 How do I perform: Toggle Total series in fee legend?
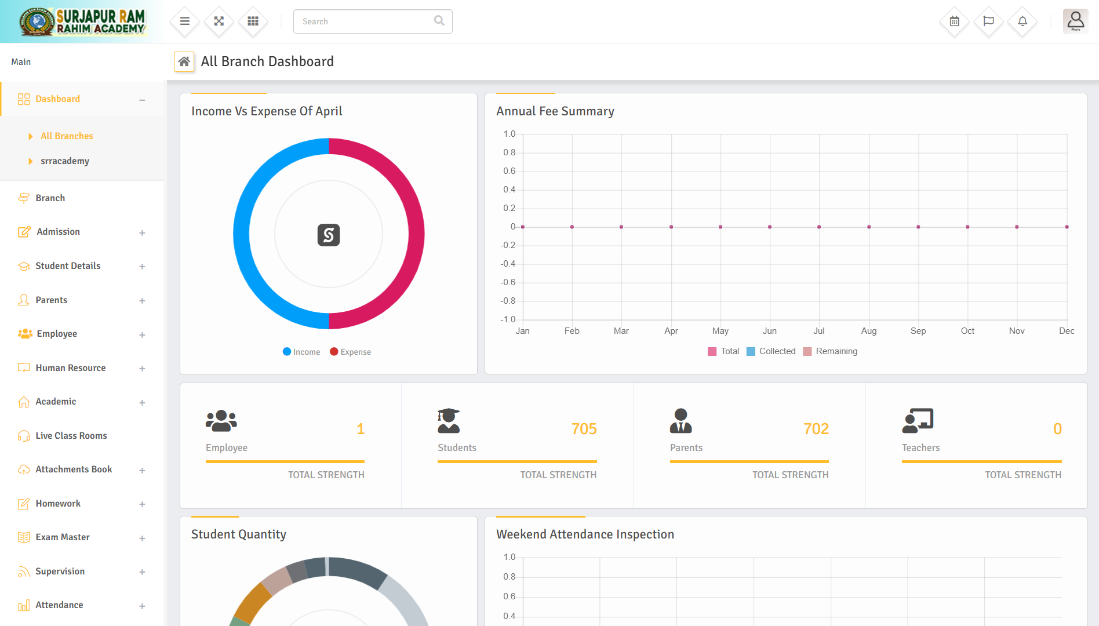pos(723,351)
